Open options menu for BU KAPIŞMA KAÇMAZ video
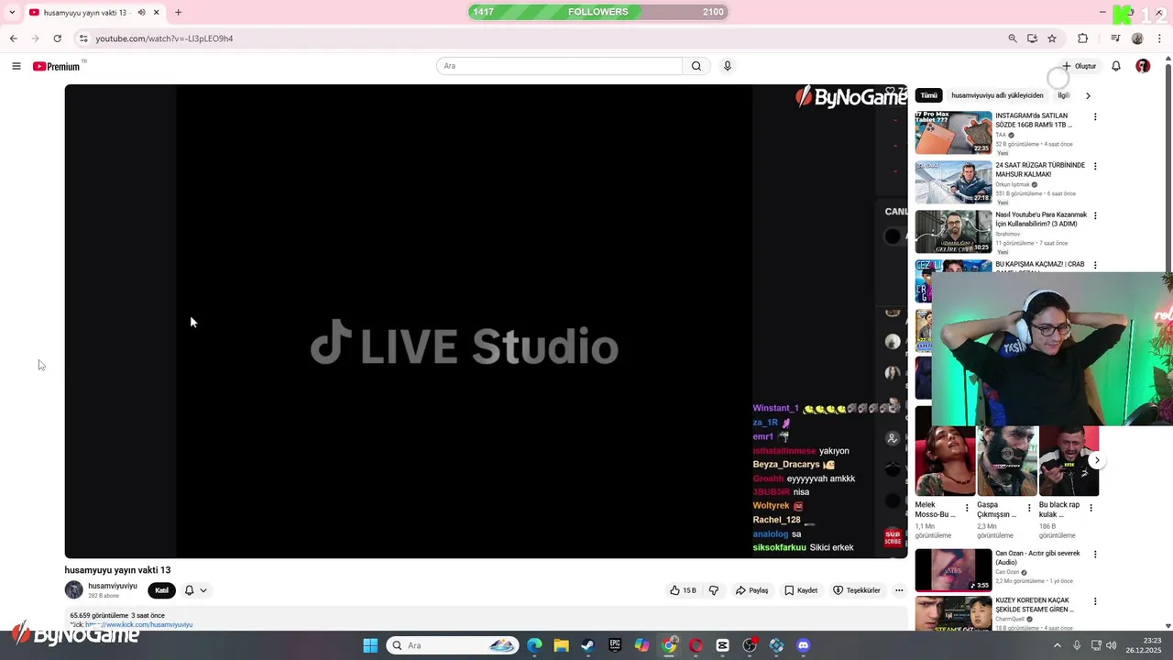This screenshot has width=1173, height=660. point(1094,266)
